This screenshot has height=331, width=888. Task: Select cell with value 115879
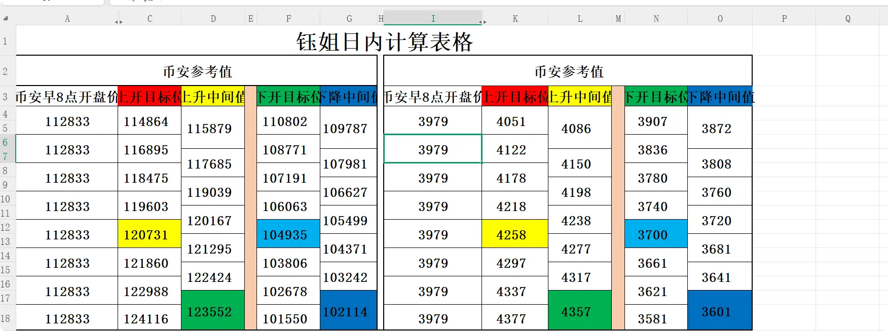213,128
